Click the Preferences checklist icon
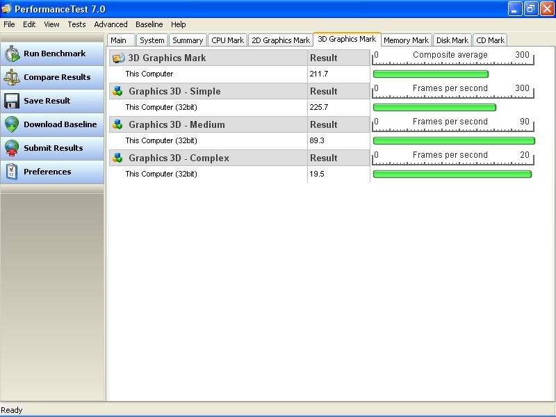The image size is (556, 417). point(12,172)
